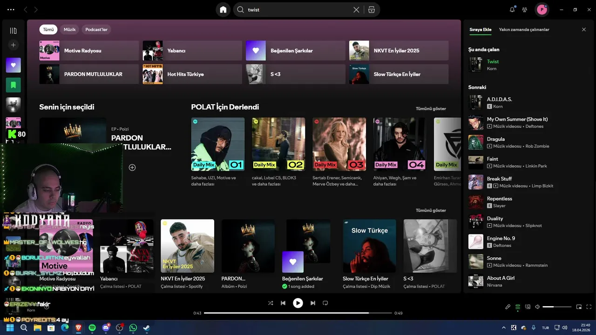Enter full screen player

[589, 307]
